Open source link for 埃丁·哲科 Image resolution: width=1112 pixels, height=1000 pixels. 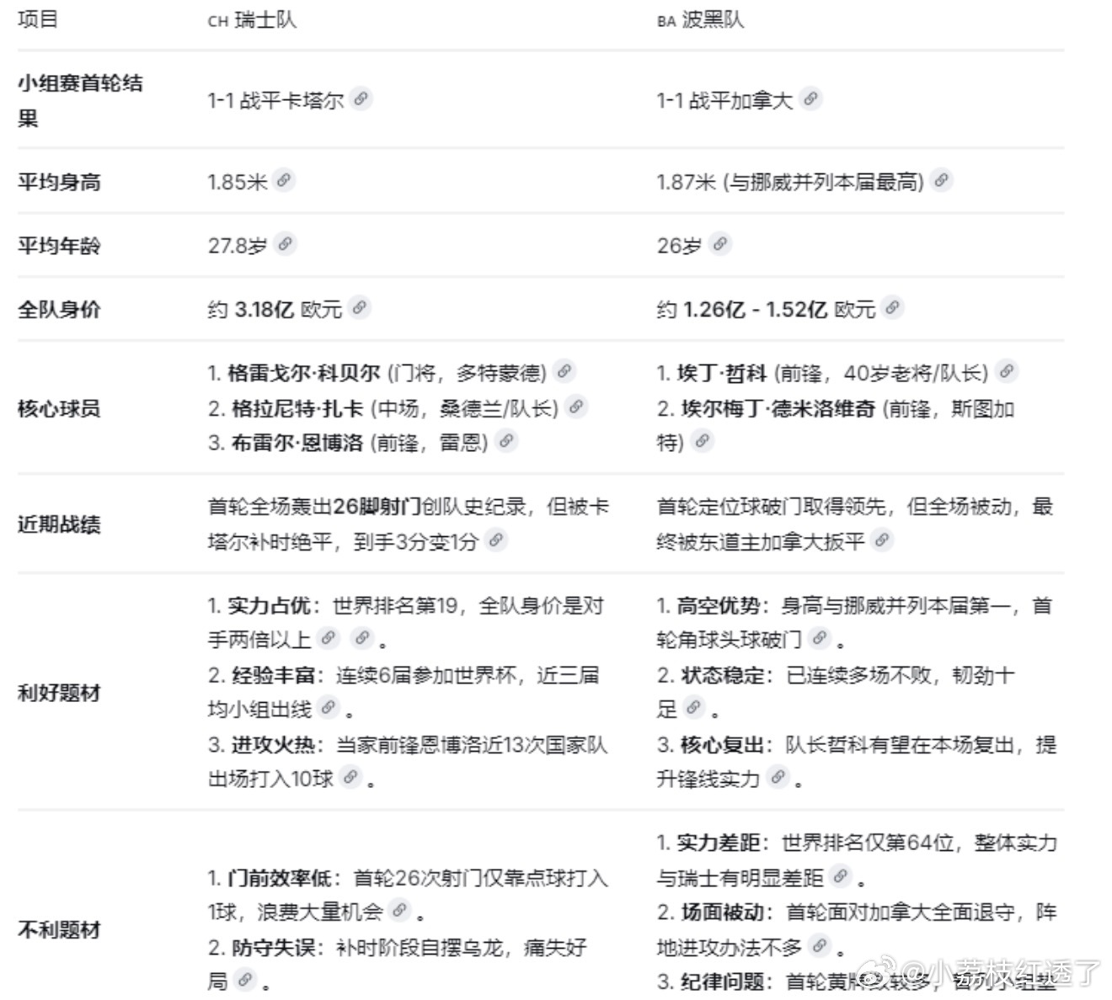click(x=1007, y=371)
